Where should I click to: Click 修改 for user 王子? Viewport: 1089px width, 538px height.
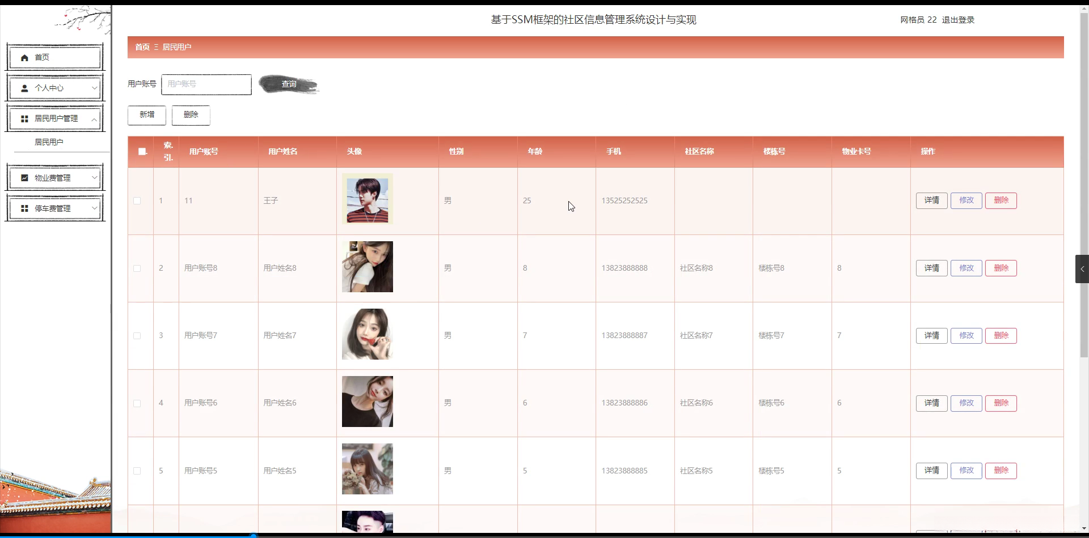point(966,200)
